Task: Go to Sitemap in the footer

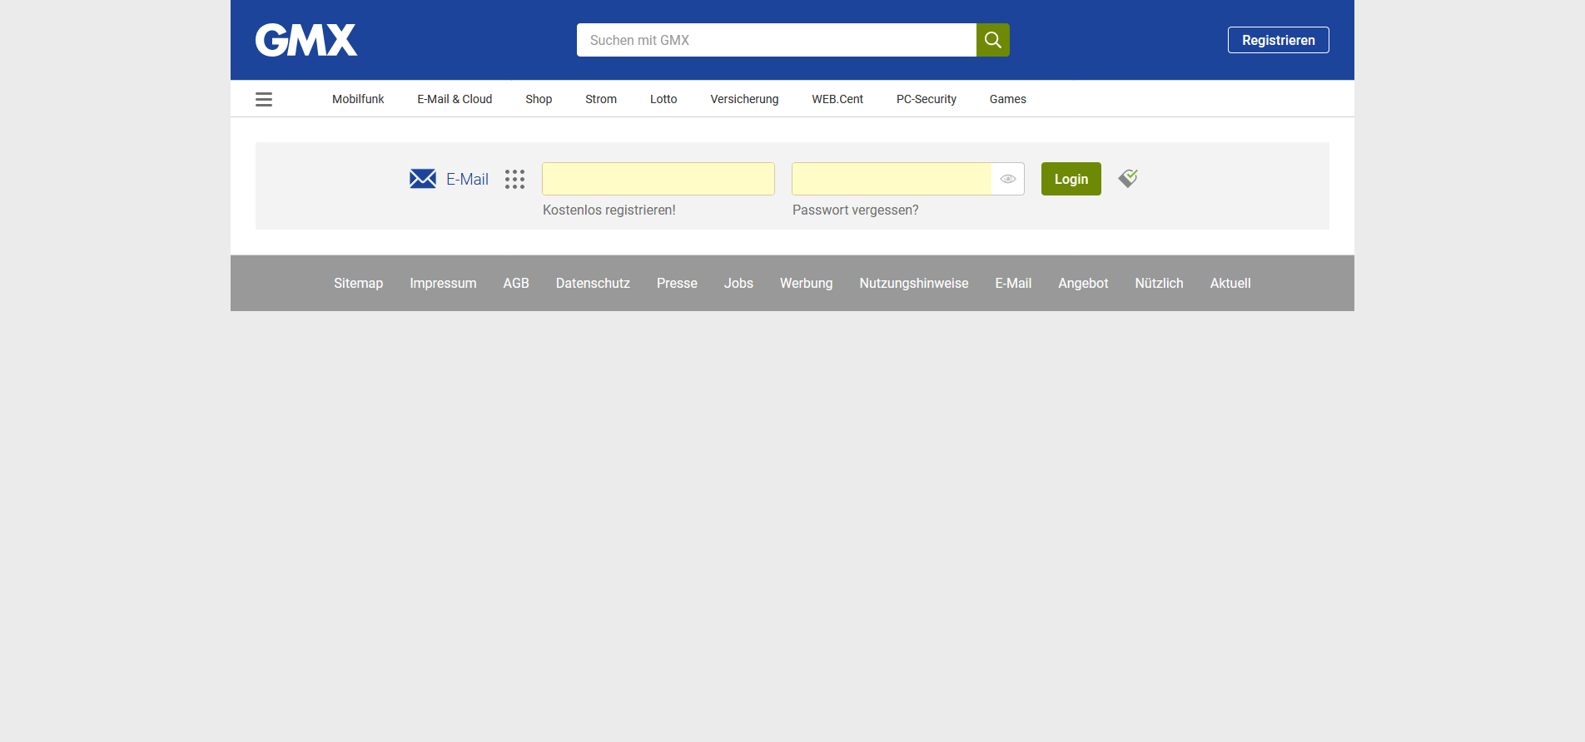Action: (359, 284)
